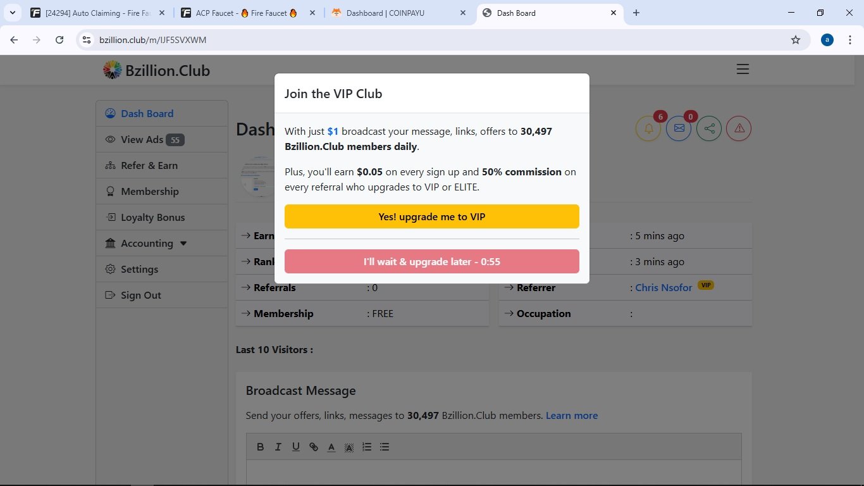Click I'll wait & upgrade later
The image size is (864, 486).
[x=432, y=261]
